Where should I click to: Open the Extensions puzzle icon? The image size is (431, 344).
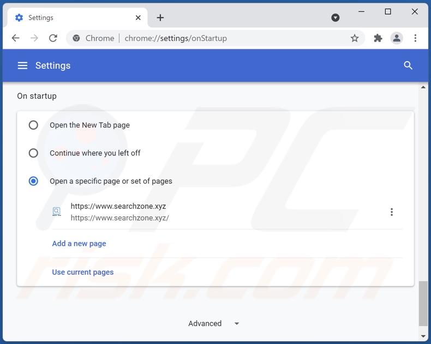tap(378, 38)
